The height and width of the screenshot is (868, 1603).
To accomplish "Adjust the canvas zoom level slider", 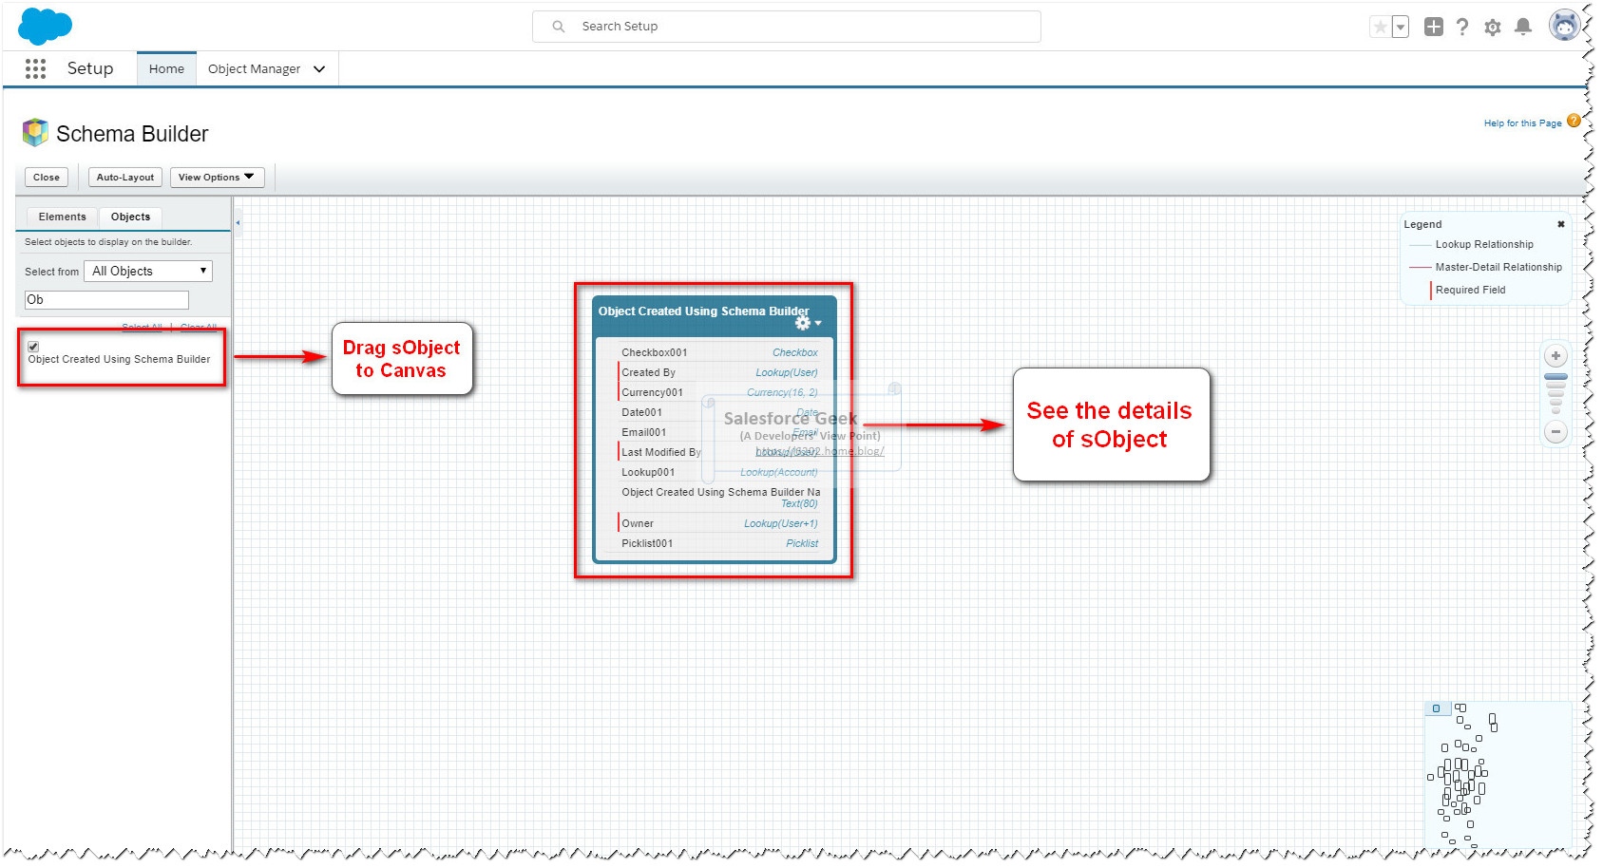I will (x=1555, y=391).
